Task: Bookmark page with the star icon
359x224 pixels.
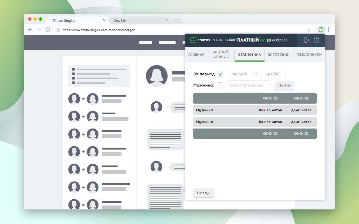Action: [x=309, y=30]
